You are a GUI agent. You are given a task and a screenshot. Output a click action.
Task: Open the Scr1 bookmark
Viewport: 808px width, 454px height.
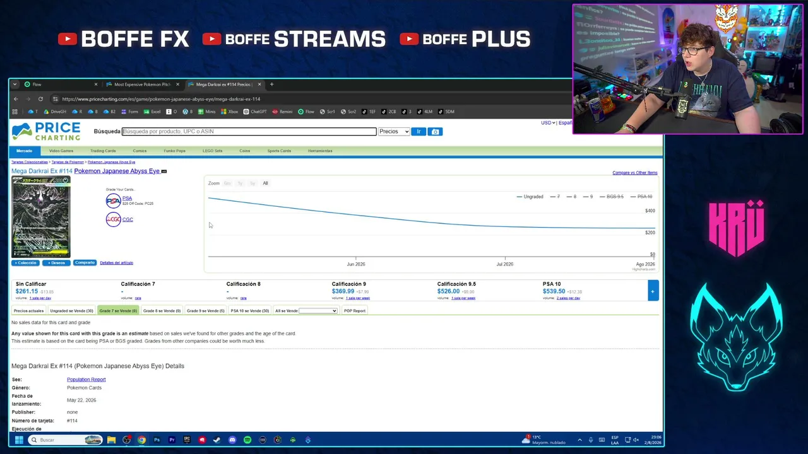click(328, 112)
